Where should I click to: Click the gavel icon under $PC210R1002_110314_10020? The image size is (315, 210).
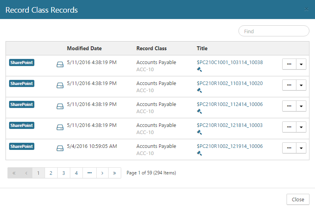199,91
